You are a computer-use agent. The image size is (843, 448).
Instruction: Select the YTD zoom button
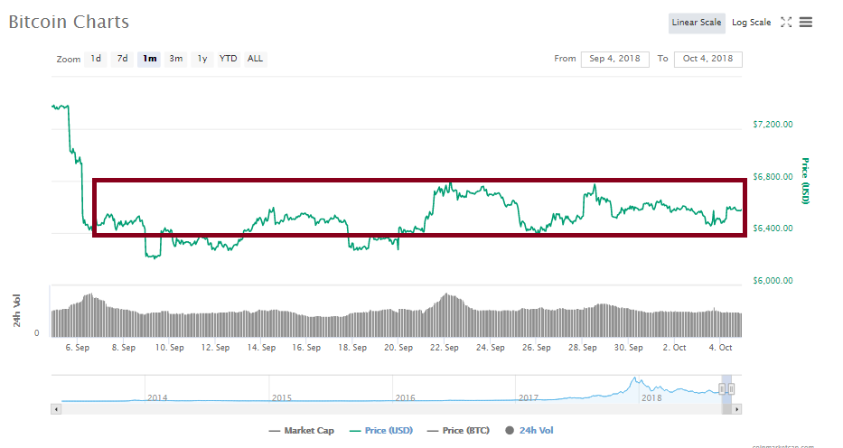(x=229, y=59)
